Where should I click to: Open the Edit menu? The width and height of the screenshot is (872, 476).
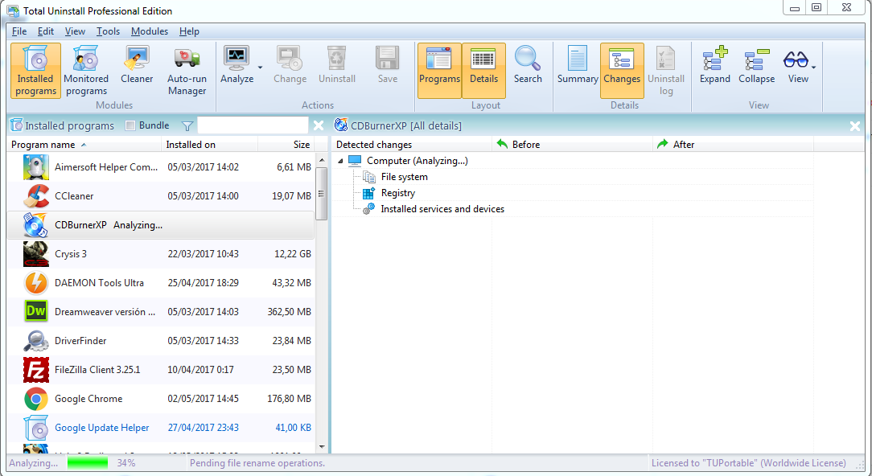[46, 31]
